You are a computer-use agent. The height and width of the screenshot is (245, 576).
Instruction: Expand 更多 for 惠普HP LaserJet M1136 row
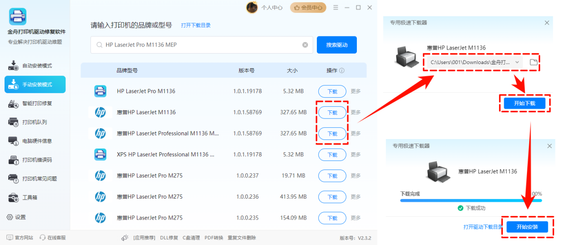pyautogui.click(x=356, y=112)
